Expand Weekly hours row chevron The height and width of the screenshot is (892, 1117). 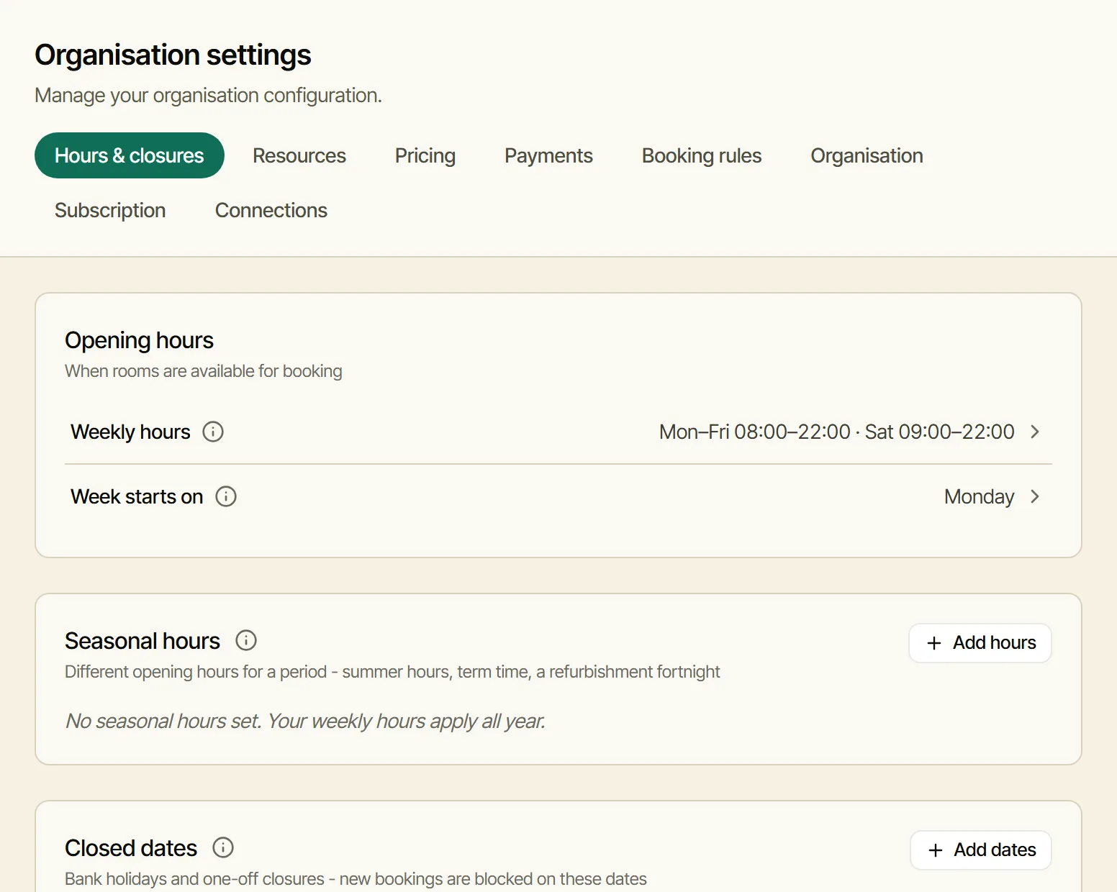(1035, 432)
